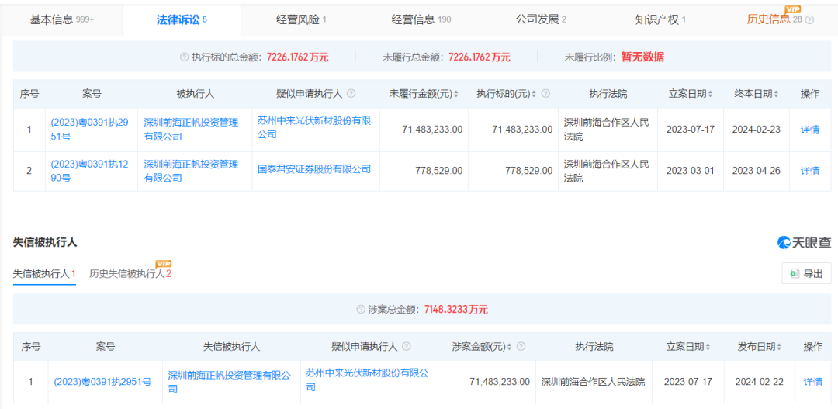Open 苏州中来光伏新材股份有限公司 in upper table
Viewport: 838px width, 409px height.
(314, 127)
